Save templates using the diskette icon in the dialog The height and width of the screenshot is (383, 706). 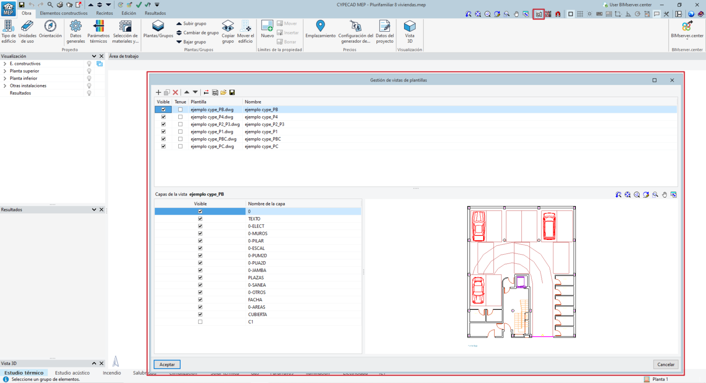point(232,92)
